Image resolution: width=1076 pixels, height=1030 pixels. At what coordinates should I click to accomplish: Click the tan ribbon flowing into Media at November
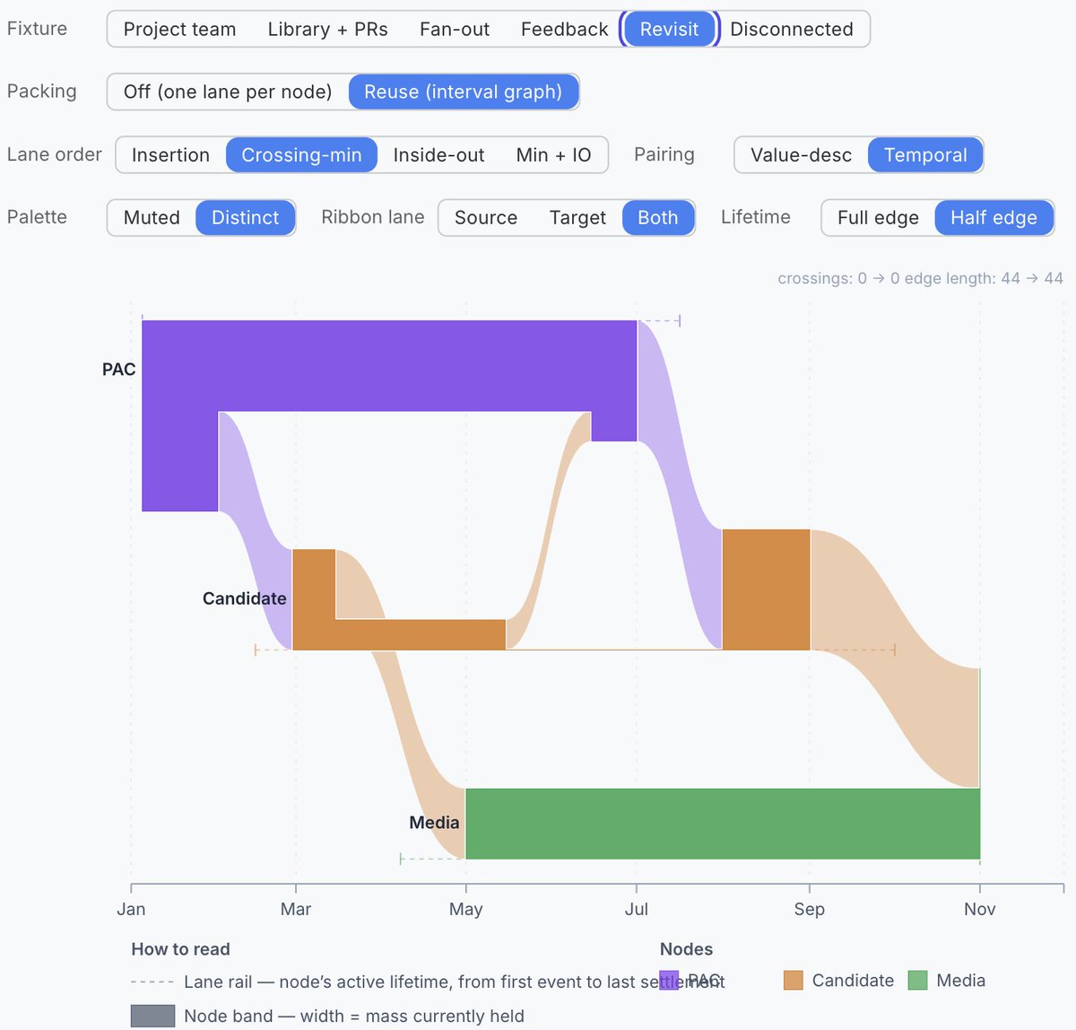click(897, 659)
